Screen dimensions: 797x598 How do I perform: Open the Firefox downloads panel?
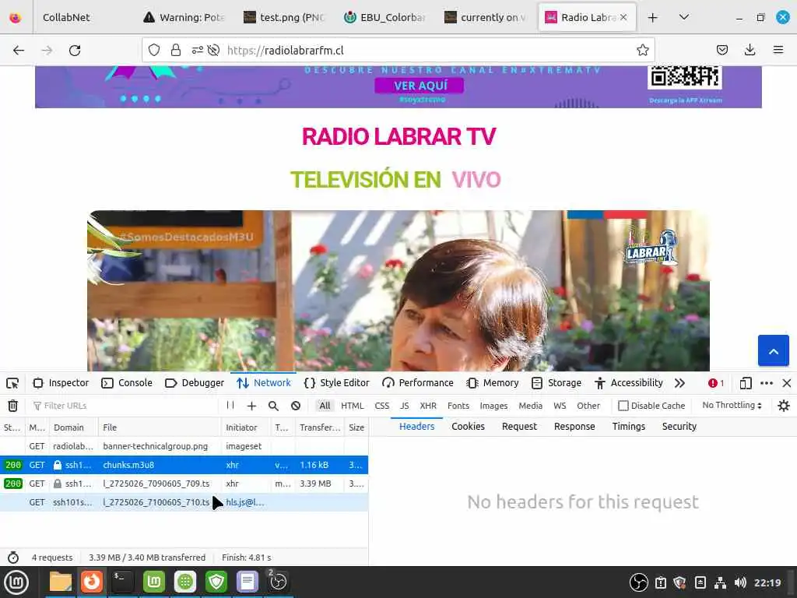click(x=750, y=50)
